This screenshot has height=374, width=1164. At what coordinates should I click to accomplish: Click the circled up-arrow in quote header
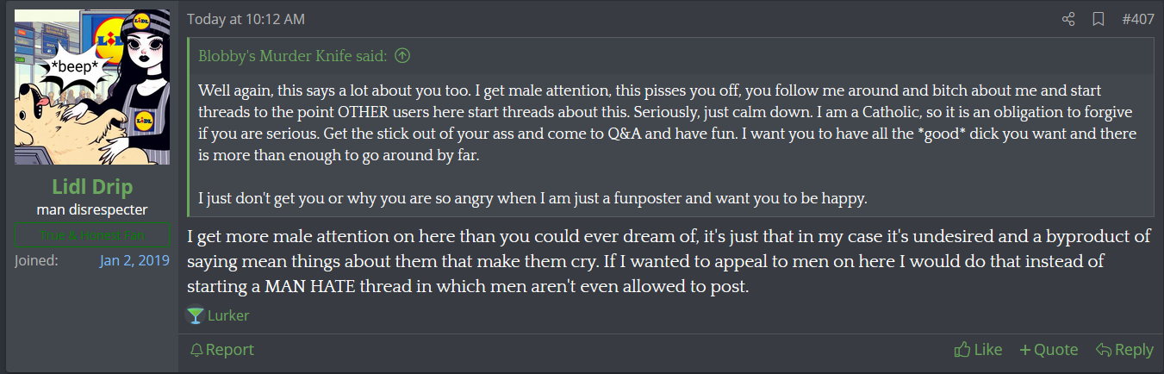402,56
